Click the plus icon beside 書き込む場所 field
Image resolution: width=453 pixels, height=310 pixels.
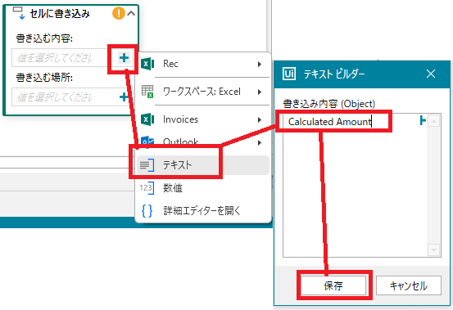tap(124, 97)
